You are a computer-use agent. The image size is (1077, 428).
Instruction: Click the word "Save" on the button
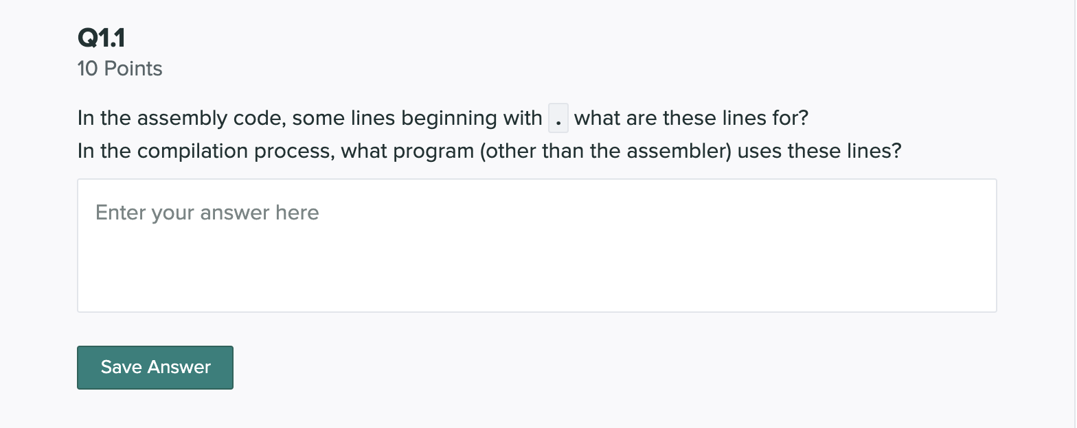[x=121, y=367]
